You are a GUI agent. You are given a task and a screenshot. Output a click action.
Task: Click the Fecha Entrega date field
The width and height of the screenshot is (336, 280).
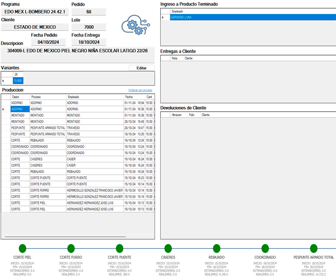click(x=88, y=42)
